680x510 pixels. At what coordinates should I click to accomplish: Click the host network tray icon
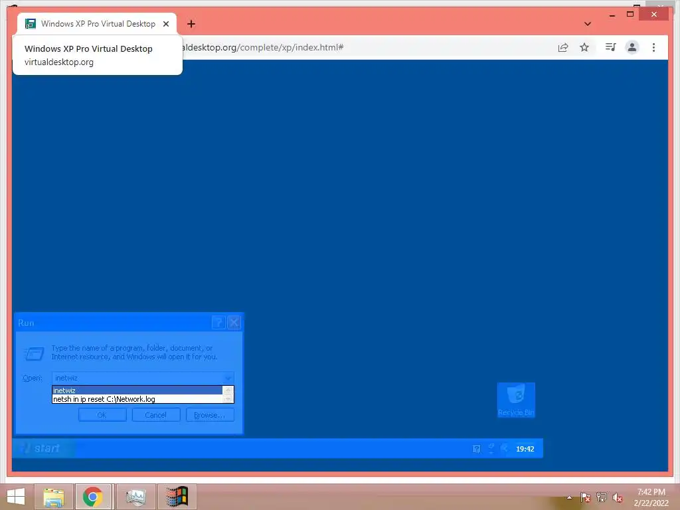(602, 497)
